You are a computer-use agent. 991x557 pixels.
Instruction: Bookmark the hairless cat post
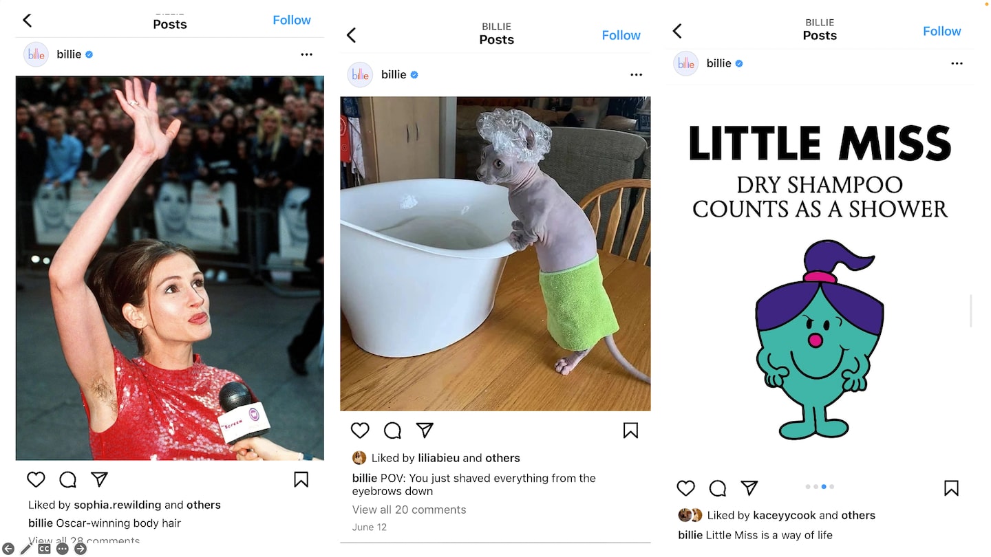click(x=630, y=430)
